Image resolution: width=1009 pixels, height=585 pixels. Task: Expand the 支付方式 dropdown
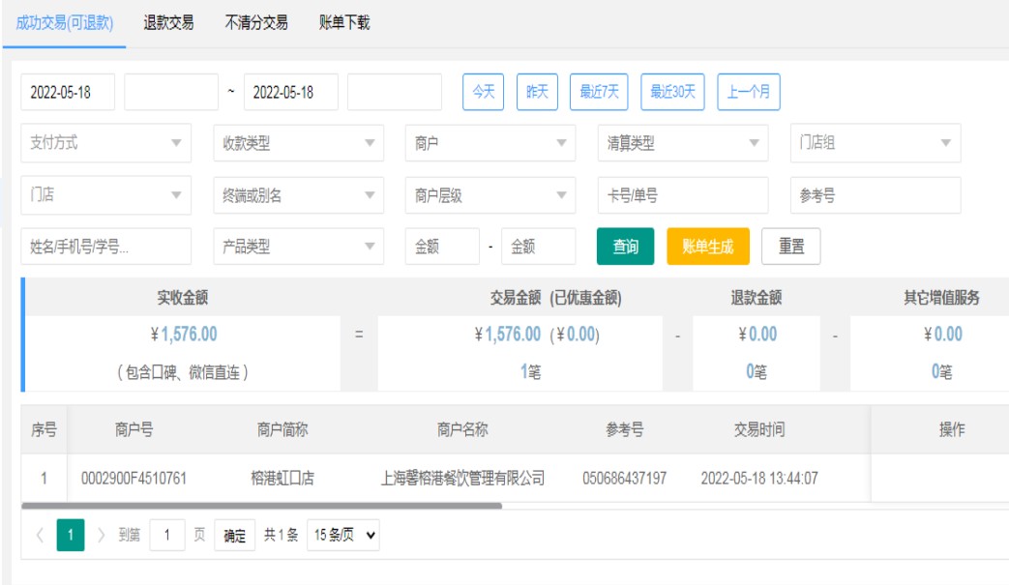click(105, 143)
